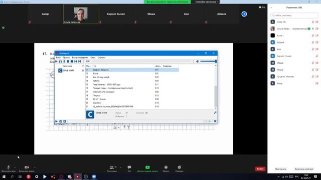This screenshot has width=321, height=180.
Task: Mute Soundpad with the speaker icon
Action: (197, 61)
